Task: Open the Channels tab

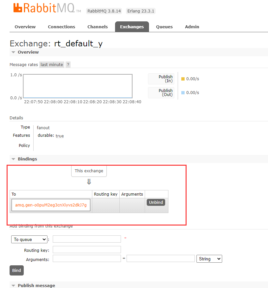Action: [x=98, y=27]
